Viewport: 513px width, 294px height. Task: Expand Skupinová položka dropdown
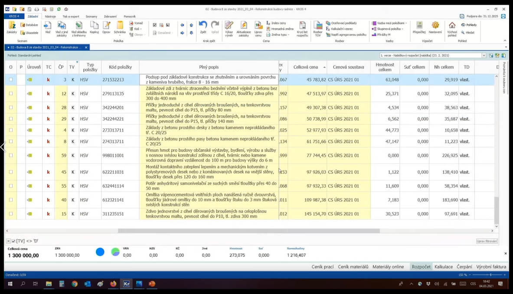click(x=402, y=29)
